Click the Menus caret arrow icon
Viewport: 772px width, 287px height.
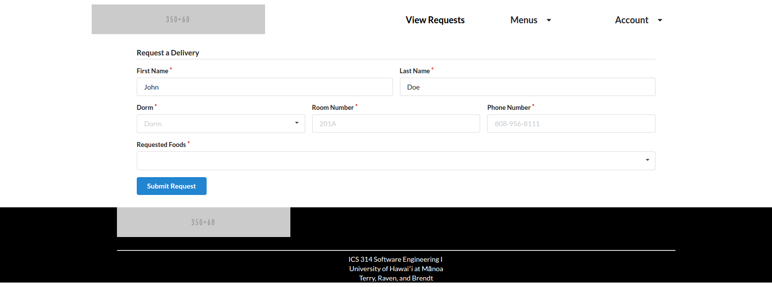(x=549, y=20)
